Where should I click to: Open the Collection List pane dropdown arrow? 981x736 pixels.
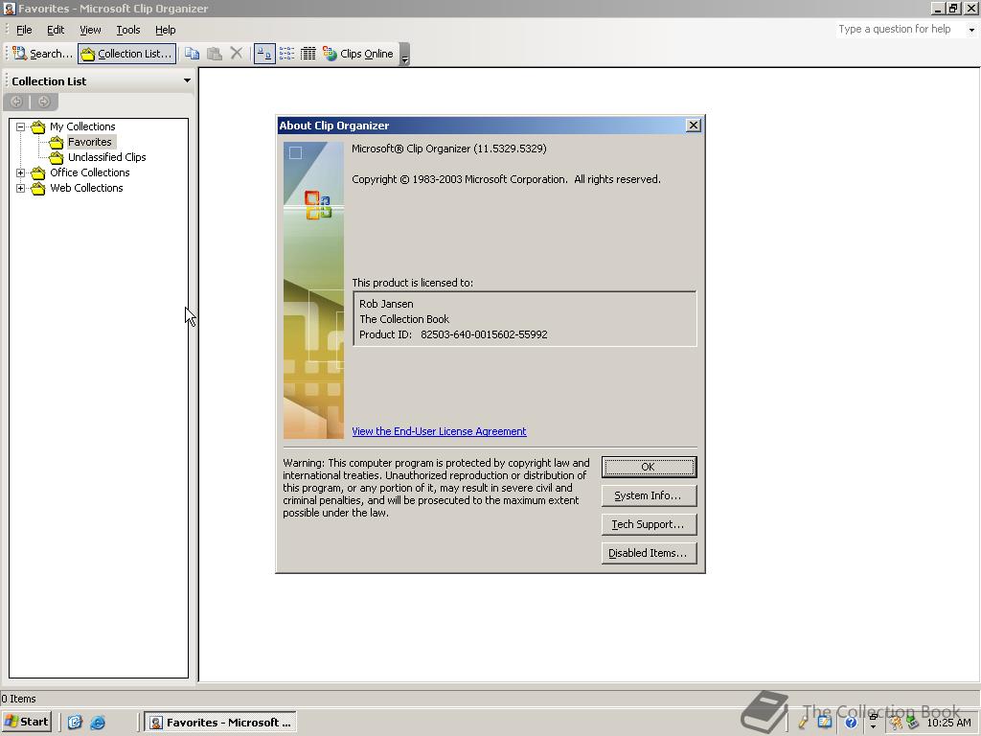pyautogui.click(x=187, y=80)
